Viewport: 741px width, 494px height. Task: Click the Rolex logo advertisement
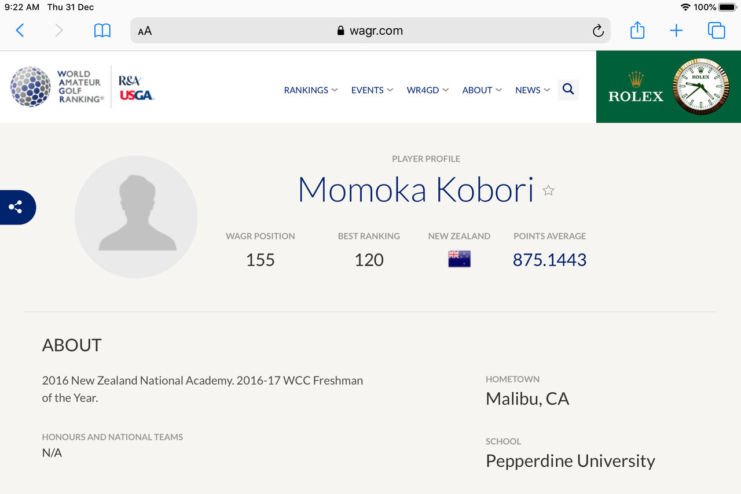point(636,87)
